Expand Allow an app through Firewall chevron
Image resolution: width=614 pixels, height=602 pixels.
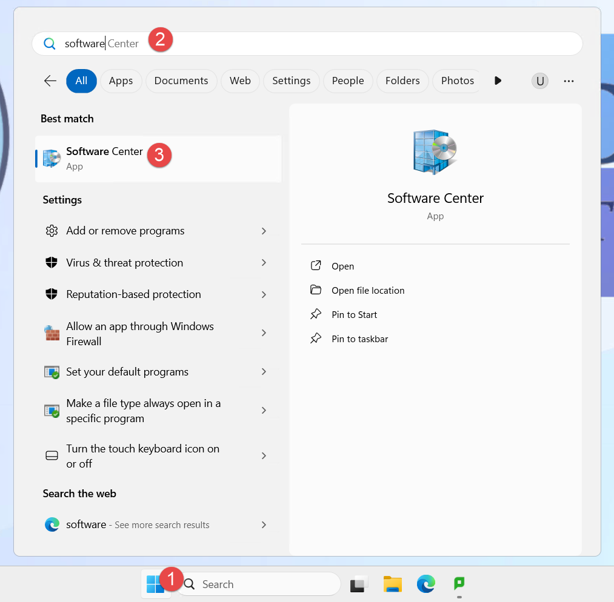point(264,333)
